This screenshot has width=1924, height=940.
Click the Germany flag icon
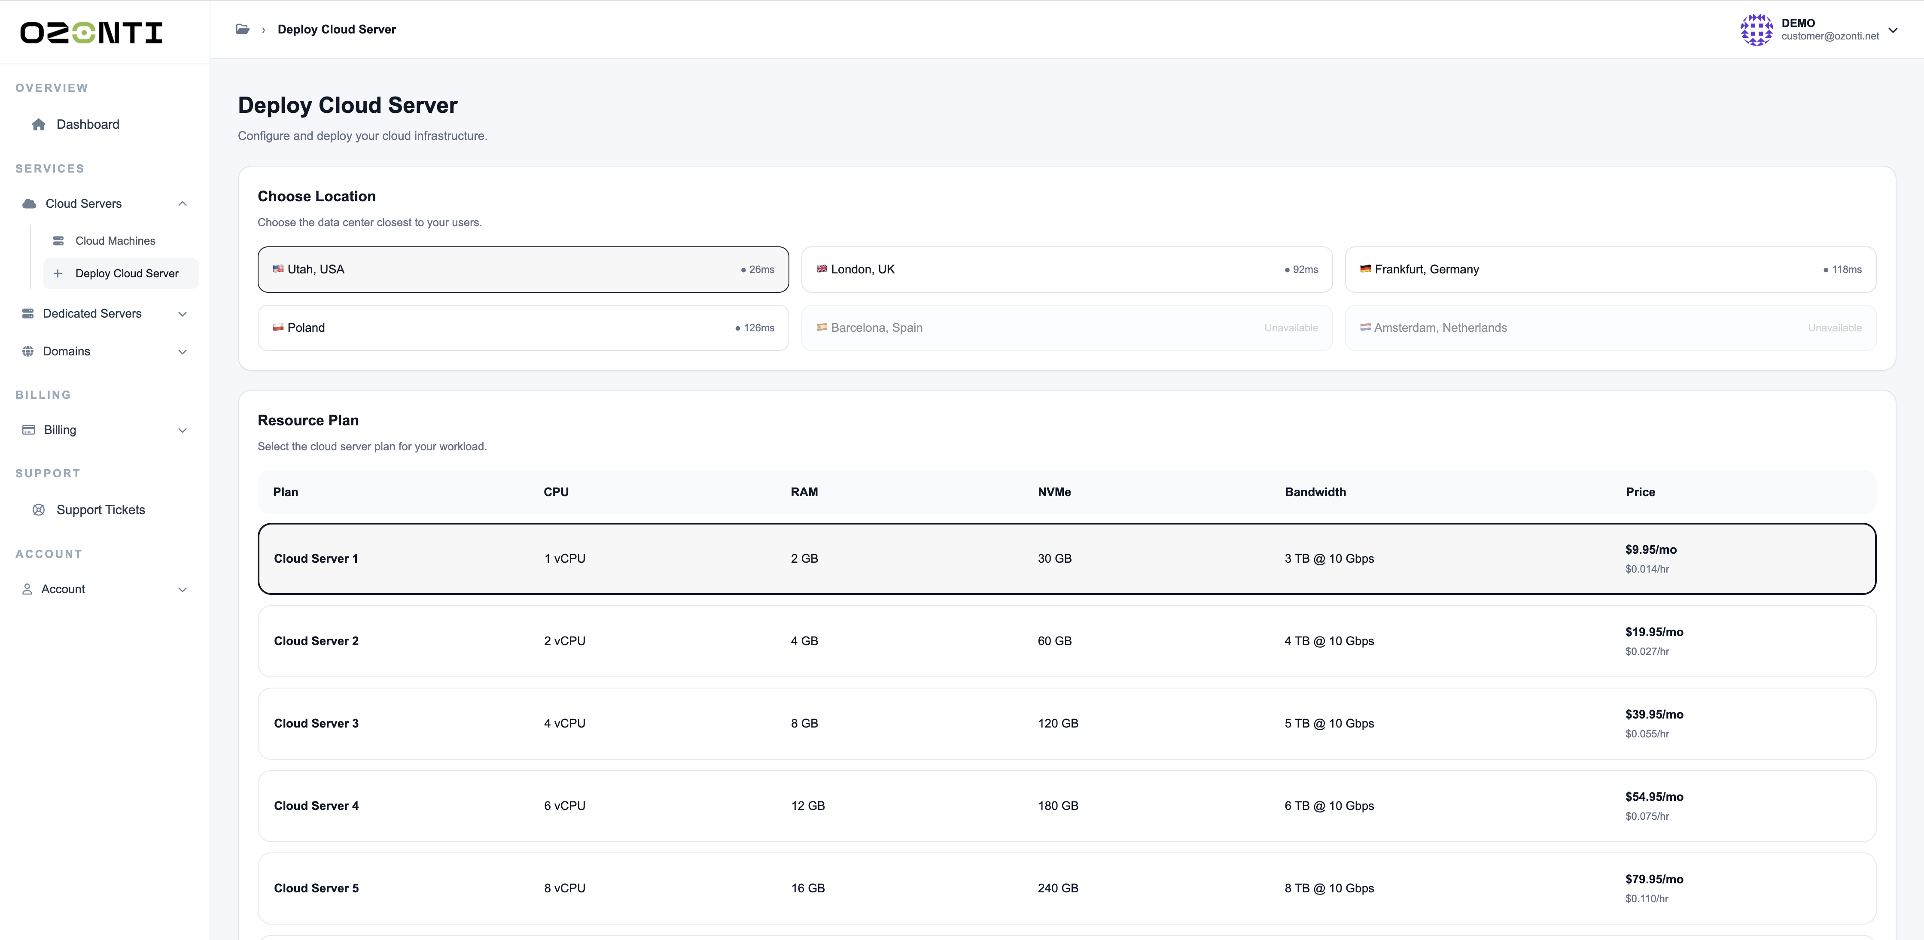point(1365,269)
